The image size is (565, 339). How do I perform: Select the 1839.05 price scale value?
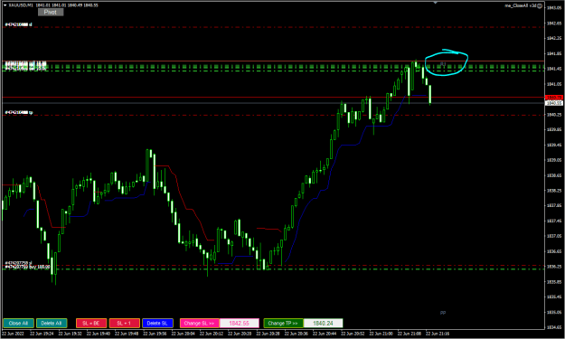(554, 160)
